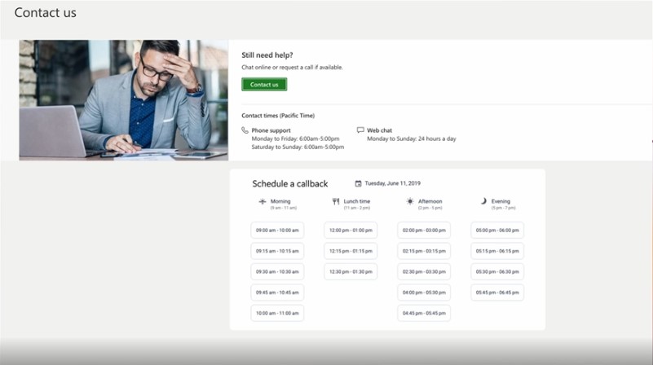Choose the 09:15 am - 10:15 am callback slot
Viewport: 653px width, 365px height.
pos(277,251)
